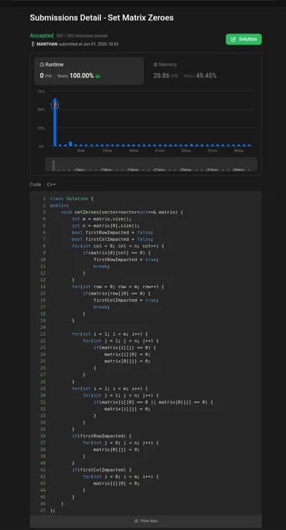This screenshot has height=530, width=286.
Task: Click code line 'class Solution {'
Action: point(71,199)
